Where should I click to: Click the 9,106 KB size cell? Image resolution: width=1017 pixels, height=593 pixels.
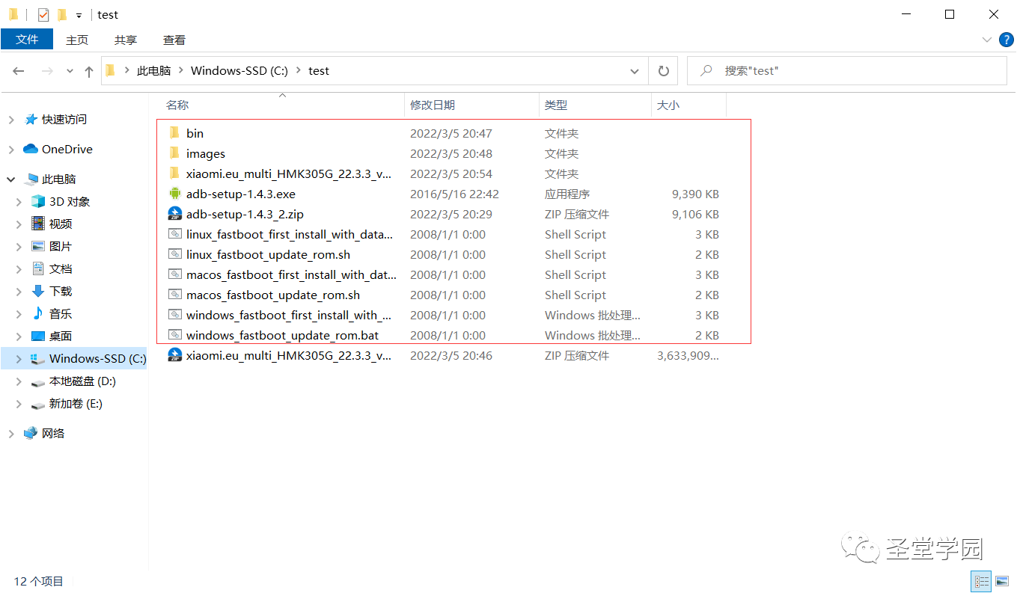[x=695, y=214]
